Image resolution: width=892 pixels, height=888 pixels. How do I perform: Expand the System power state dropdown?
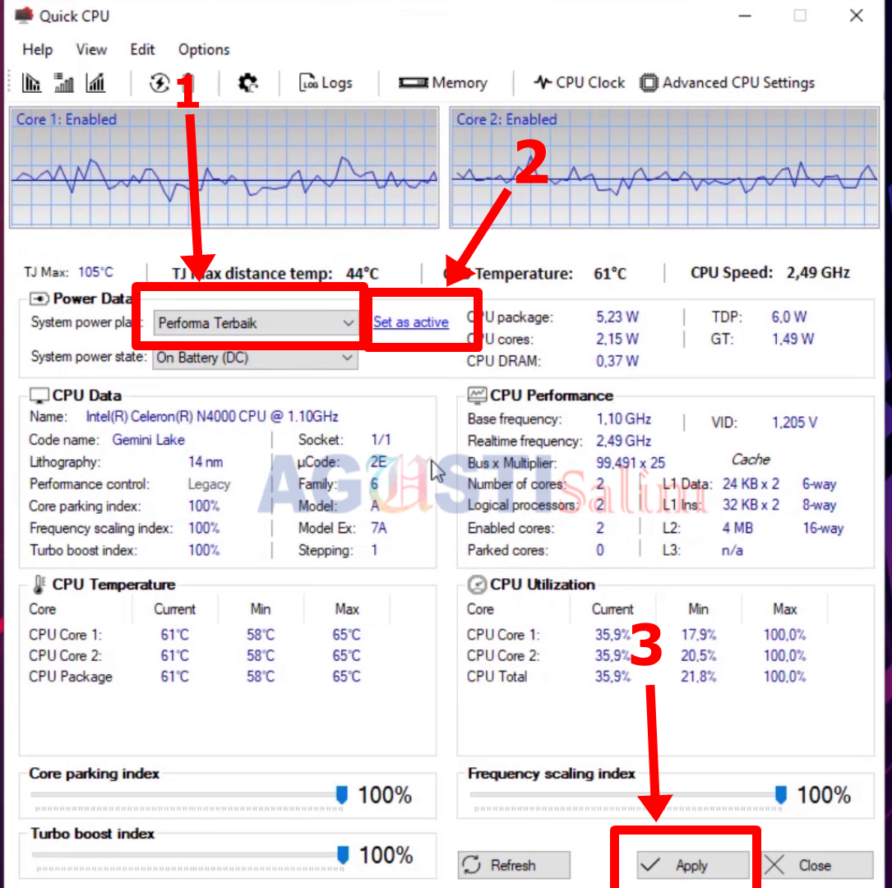pos(255,358)
